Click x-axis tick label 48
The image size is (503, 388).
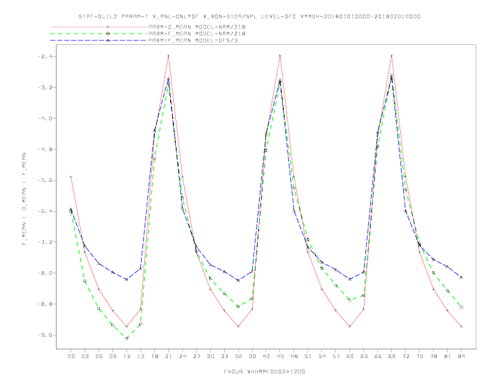pos(294,356)
